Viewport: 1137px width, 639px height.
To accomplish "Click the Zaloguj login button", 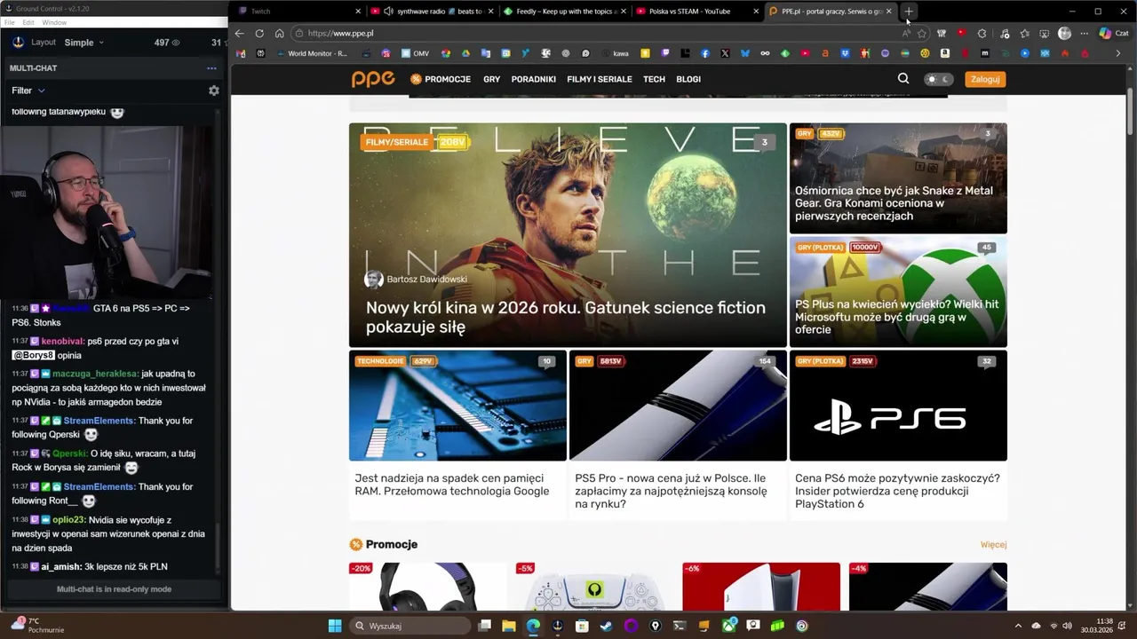I will point(985,79).
